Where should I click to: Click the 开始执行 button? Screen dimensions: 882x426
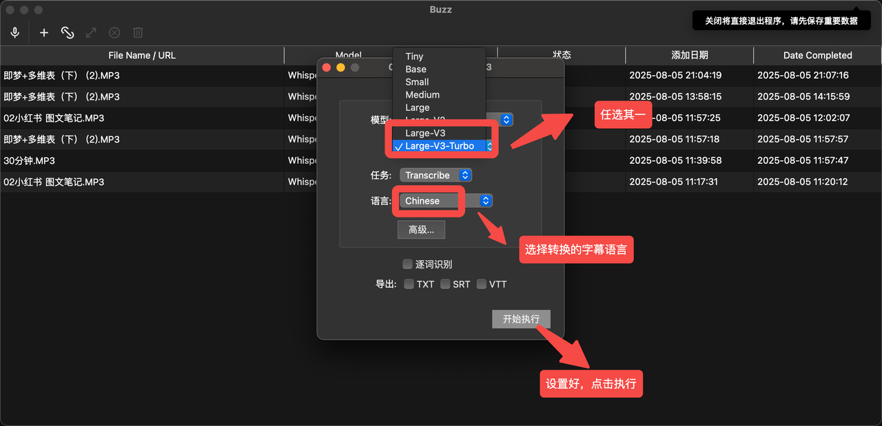(x=521, y=319)
